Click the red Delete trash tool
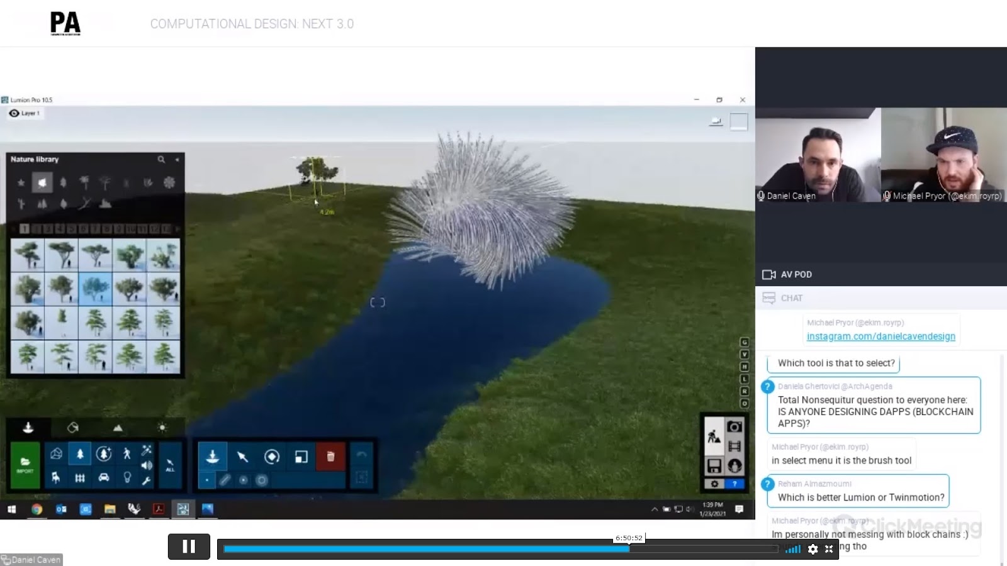Screen dimensions: 1007x566 [330, 457]
